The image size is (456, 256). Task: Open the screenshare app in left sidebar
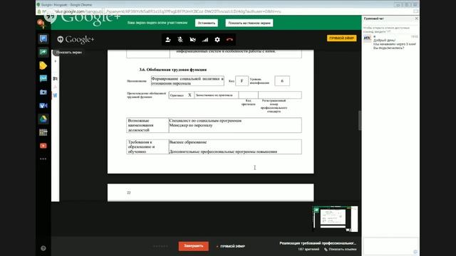[43, 52]
